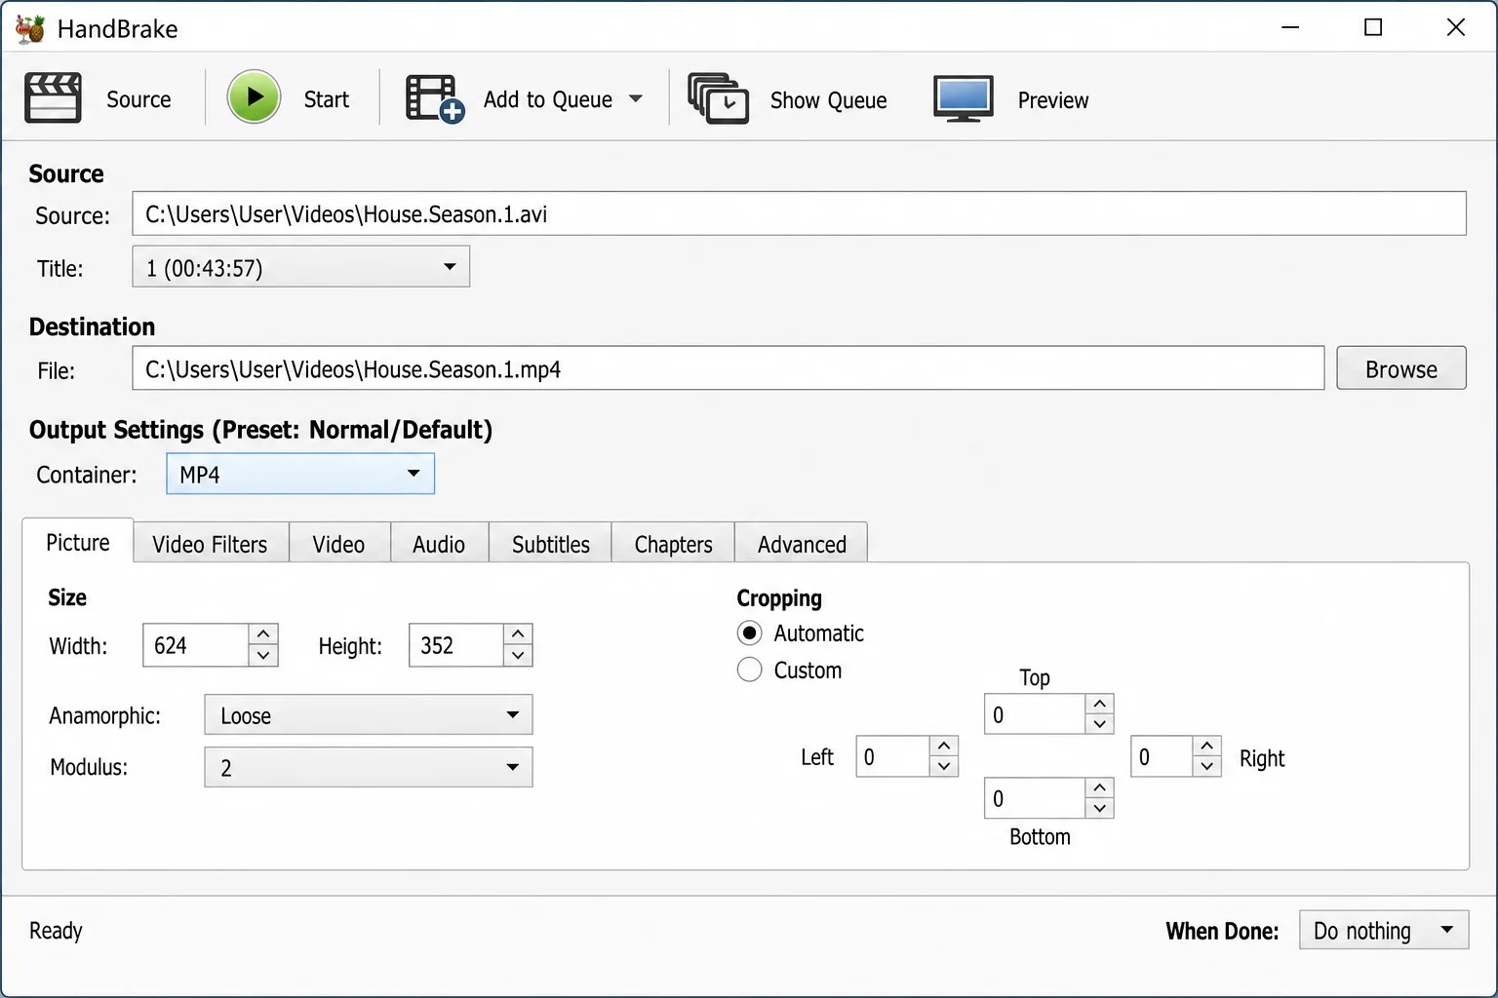This screenshot has width=1498, height=998.
Task: Open the Add to Queue dropdown arrow
Action: tap(636, 98)
